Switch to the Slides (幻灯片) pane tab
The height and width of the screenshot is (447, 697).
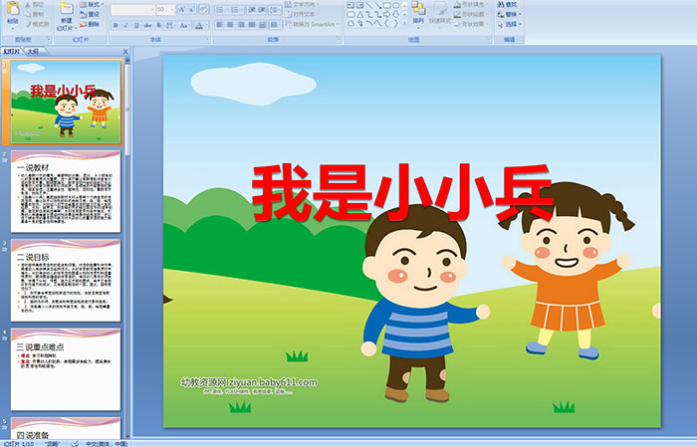point(12,52)
